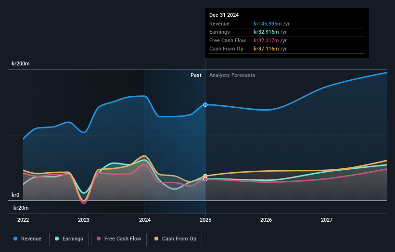Select the 2025 x-axis label

tap(205, 220)
